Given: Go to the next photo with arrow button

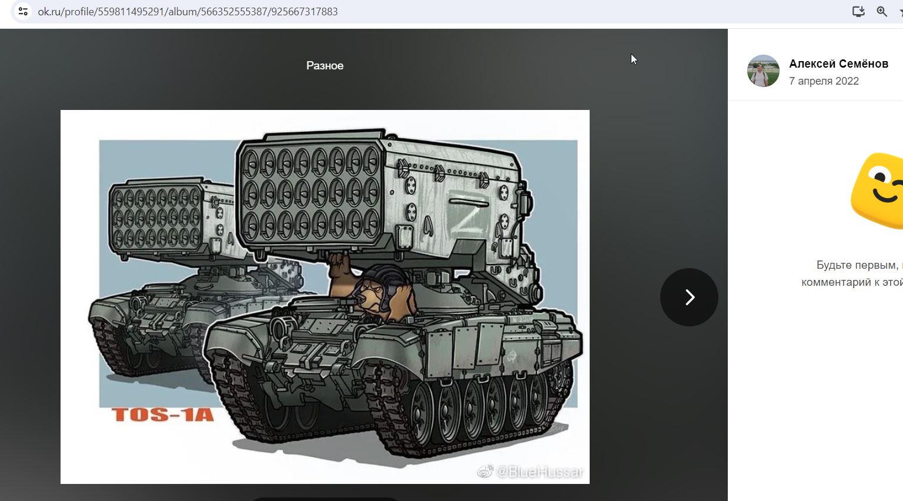Looking at the screenshot, I should pyautogui.click(x=689, y=297).
